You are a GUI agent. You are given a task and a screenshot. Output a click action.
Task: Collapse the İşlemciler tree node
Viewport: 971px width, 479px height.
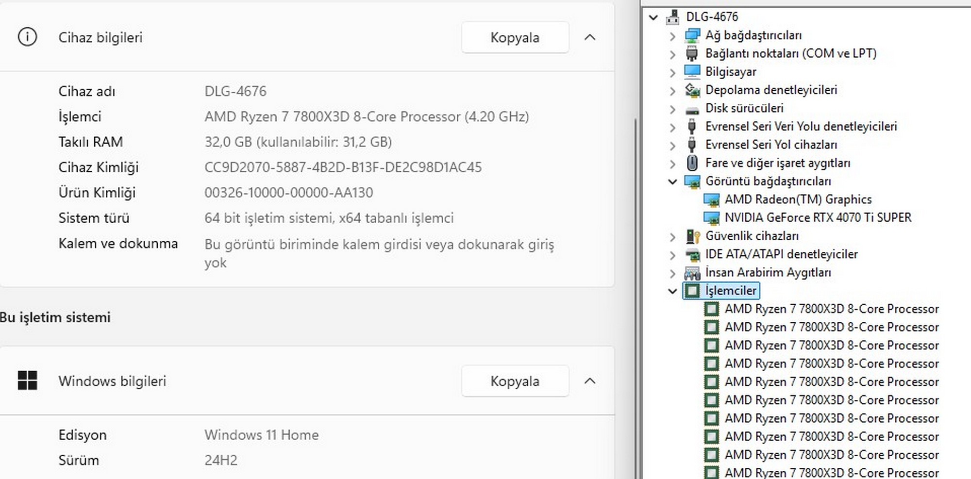point(672,291)
